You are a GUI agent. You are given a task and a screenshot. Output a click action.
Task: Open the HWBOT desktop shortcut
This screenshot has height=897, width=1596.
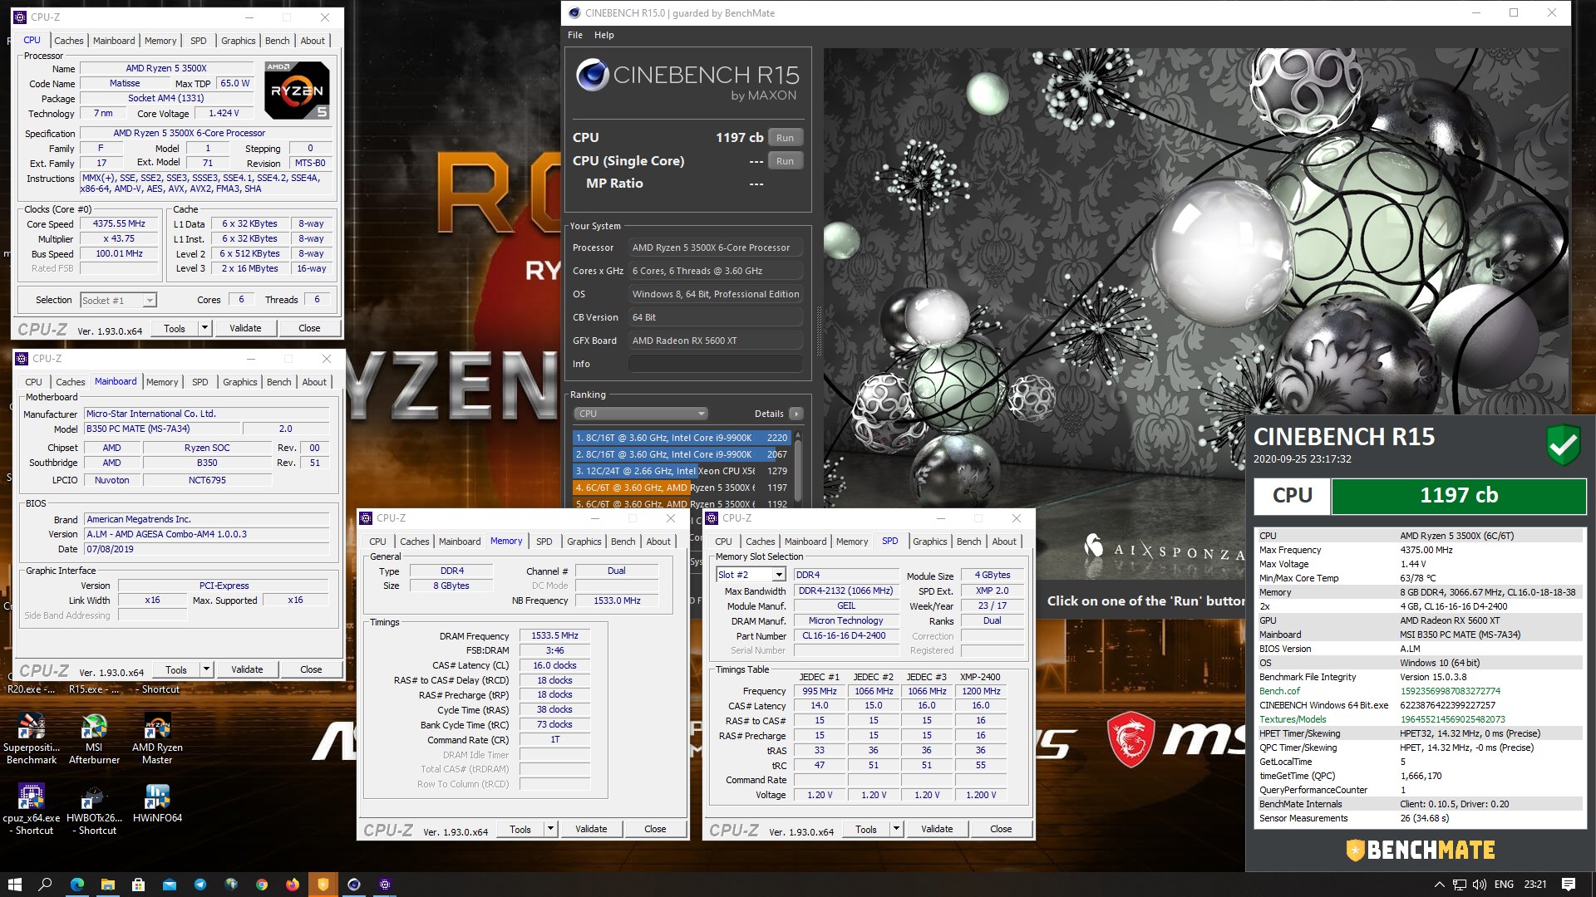pyautogui.click(x=94, y=809)
